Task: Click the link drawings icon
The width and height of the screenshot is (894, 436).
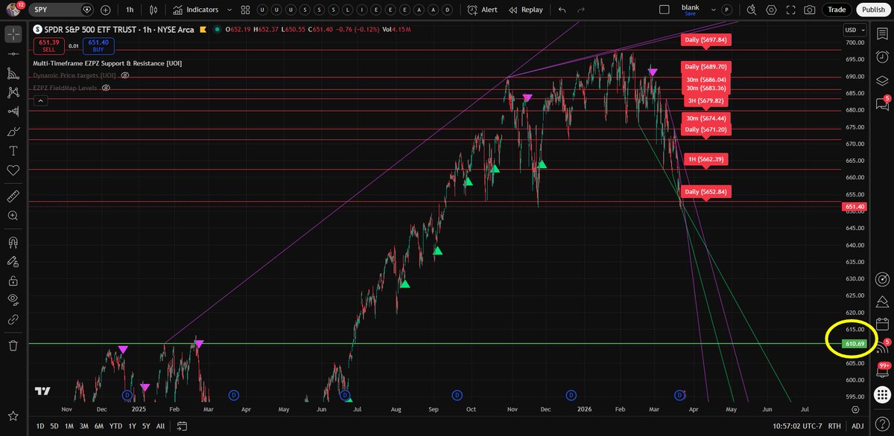Action: [13, 319]
